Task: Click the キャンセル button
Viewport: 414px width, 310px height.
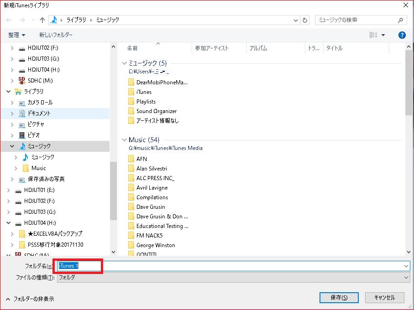Action: (384, 298)
